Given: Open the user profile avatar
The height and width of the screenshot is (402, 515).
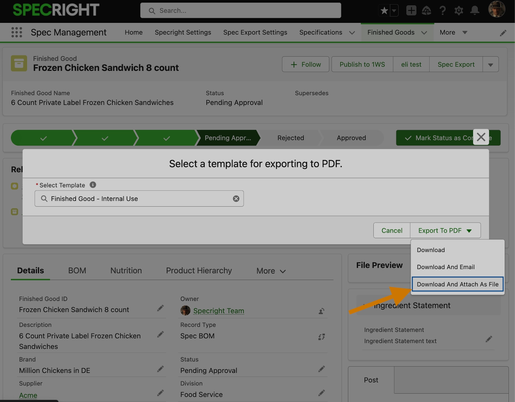Looking at the screenshot, I should [497, 9].
